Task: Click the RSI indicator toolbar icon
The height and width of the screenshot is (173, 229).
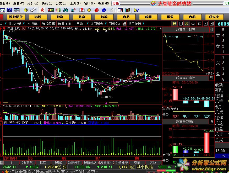Action: coord(9,10)
